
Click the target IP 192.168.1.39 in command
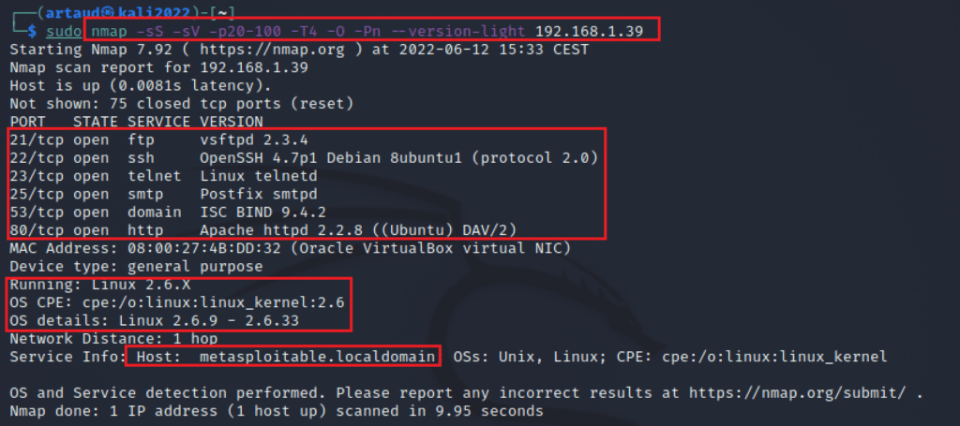coord(589,31)
